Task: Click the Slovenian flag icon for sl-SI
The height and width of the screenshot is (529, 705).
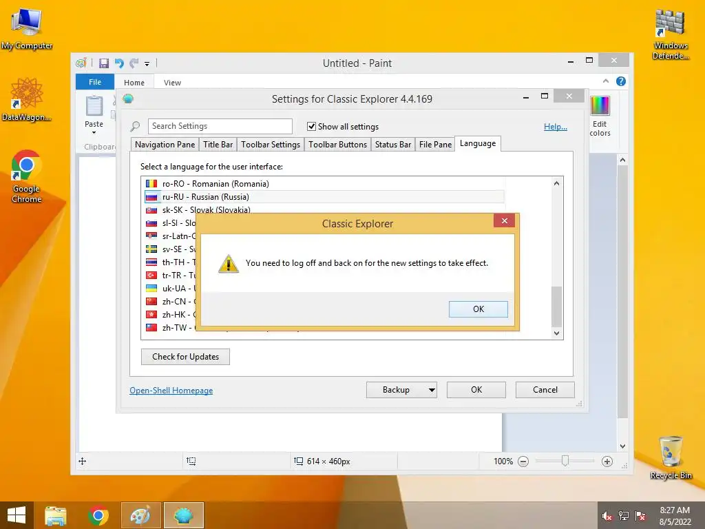Action: point(151,222)
